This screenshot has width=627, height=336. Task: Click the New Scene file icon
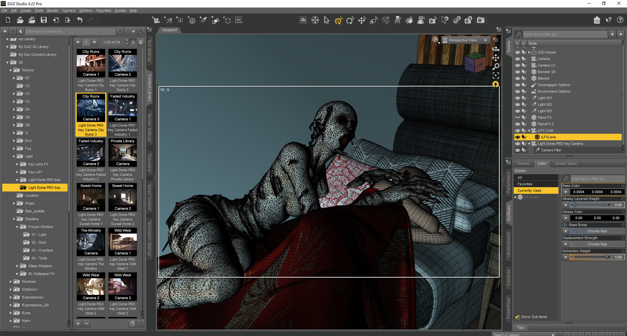point(8,20)
